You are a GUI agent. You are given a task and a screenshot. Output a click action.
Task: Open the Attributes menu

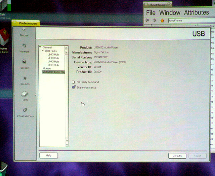point(196,12)
